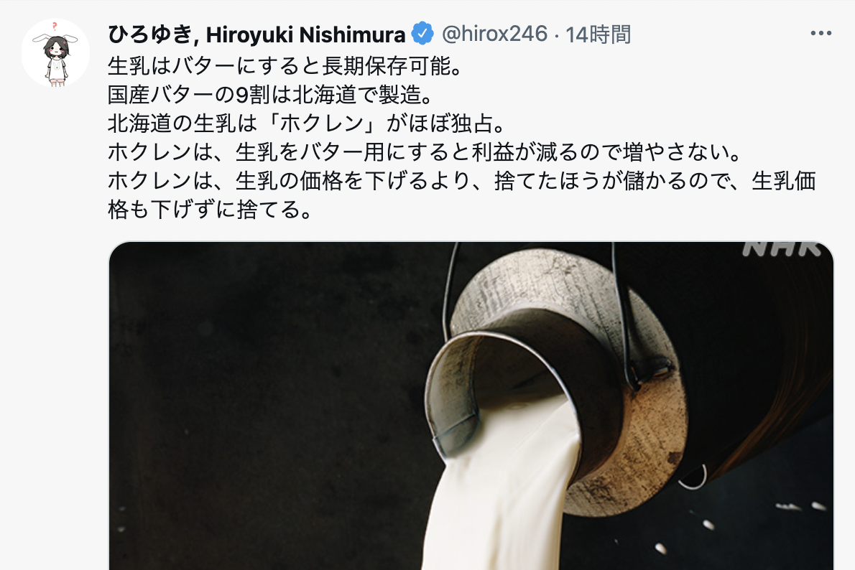Open the tweet's more options ellipsis menu
The image size is (855, 570).
821,34
